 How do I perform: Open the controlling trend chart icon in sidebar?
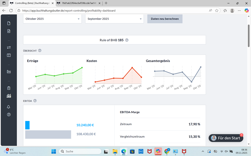(x=9, y=96)
